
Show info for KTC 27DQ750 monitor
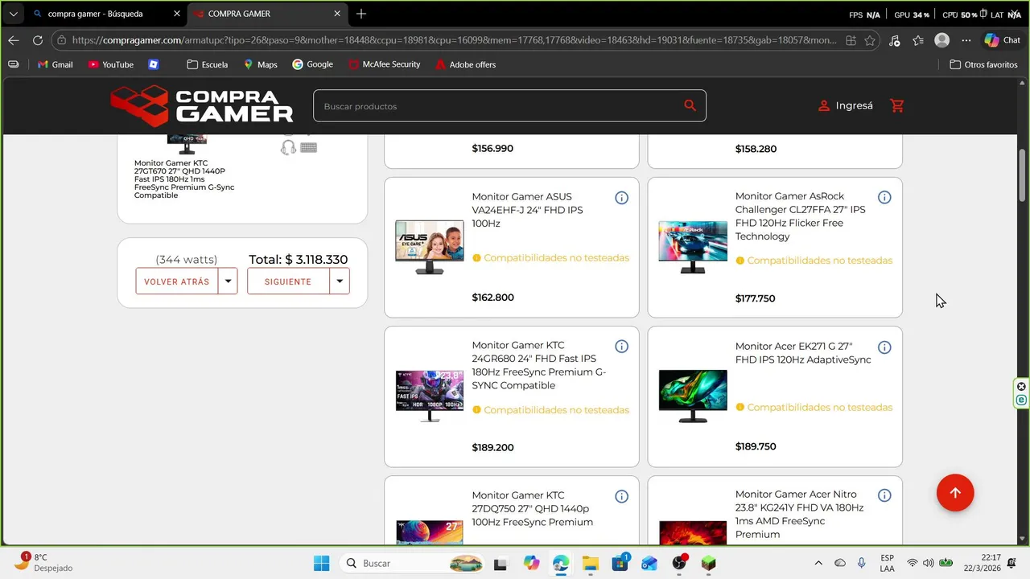point(621,496)
